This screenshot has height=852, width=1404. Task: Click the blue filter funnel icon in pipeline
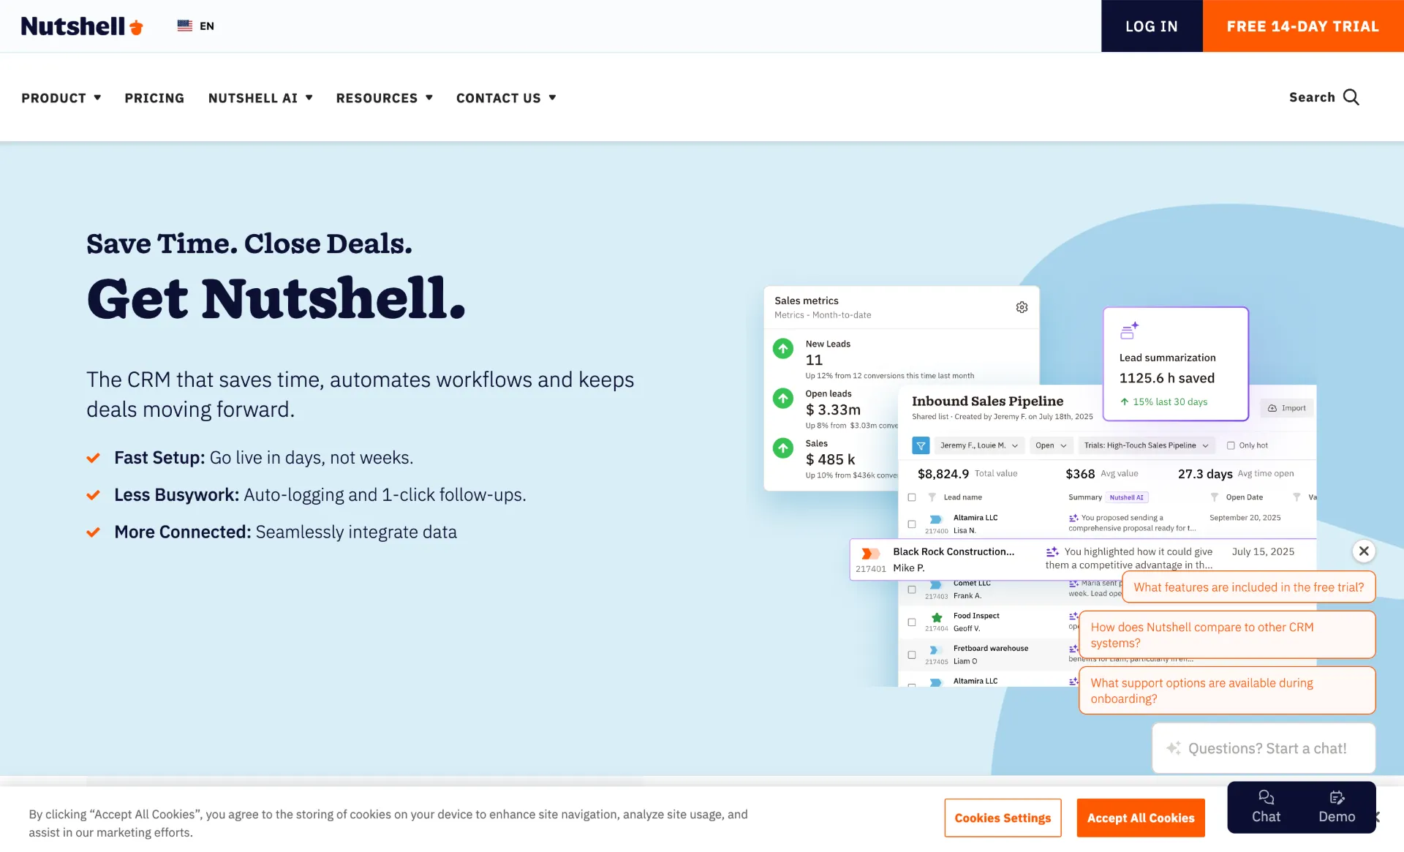point(920,445)
